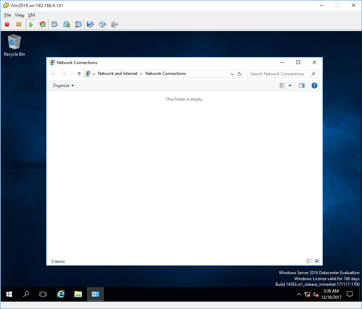This screenshot has width=362, height=309.
Task: Open the blue Help icon
Action: 314,86
